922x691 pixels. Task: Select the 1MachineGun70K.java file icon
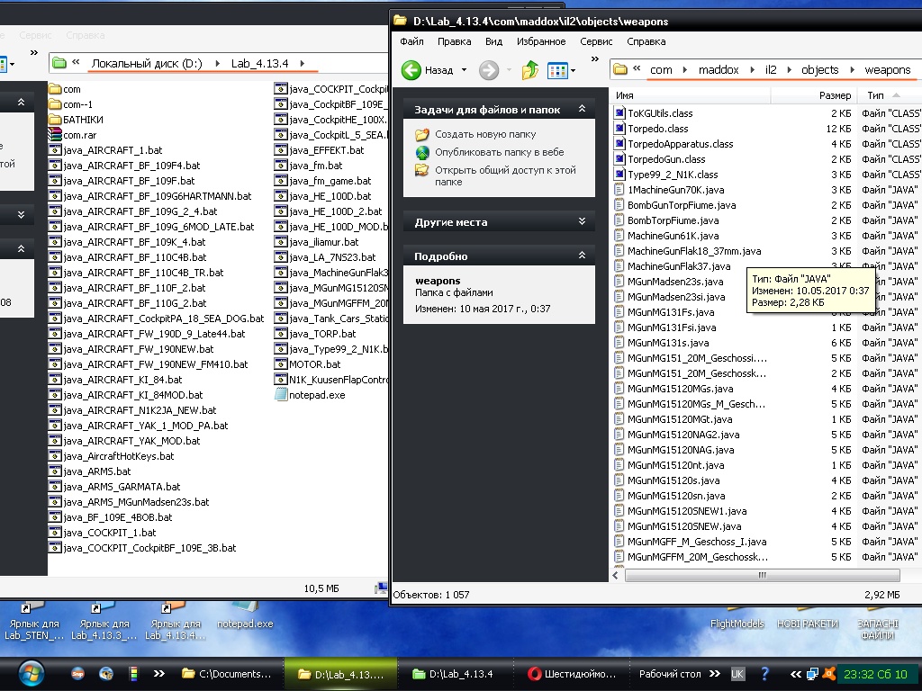[619, 189]
